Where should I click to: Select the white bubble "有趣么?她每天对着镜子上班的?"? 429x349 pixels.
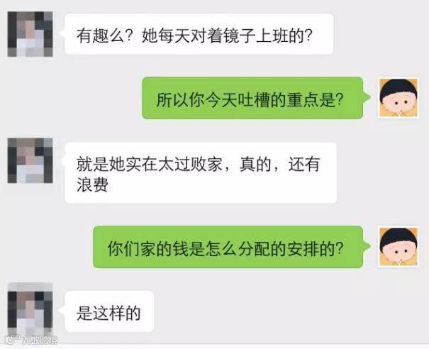199,34
